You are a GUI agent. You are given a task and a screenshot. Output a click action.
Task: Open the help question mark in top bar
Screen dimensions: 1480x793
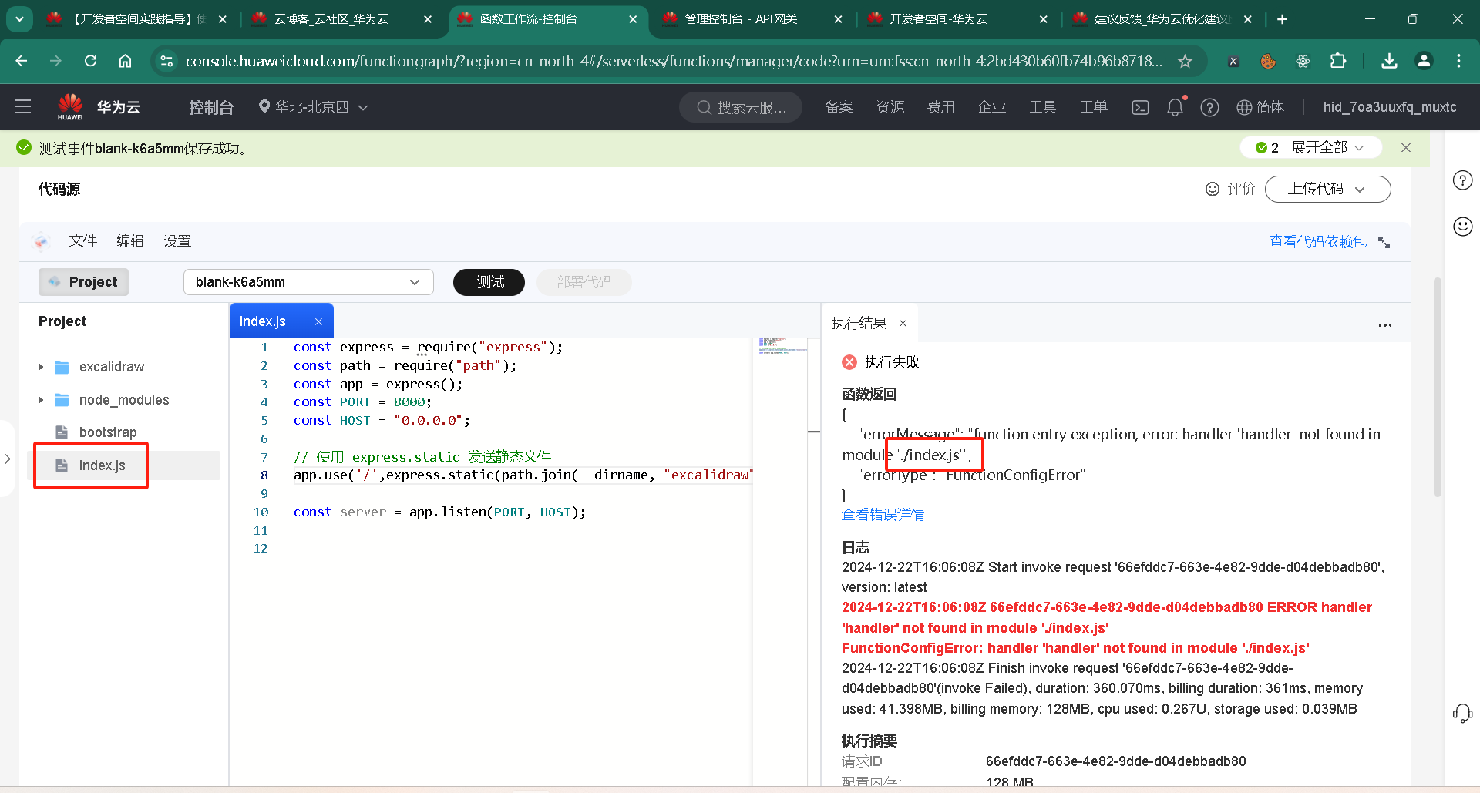pyautogui.click(x=1209, y=108)
